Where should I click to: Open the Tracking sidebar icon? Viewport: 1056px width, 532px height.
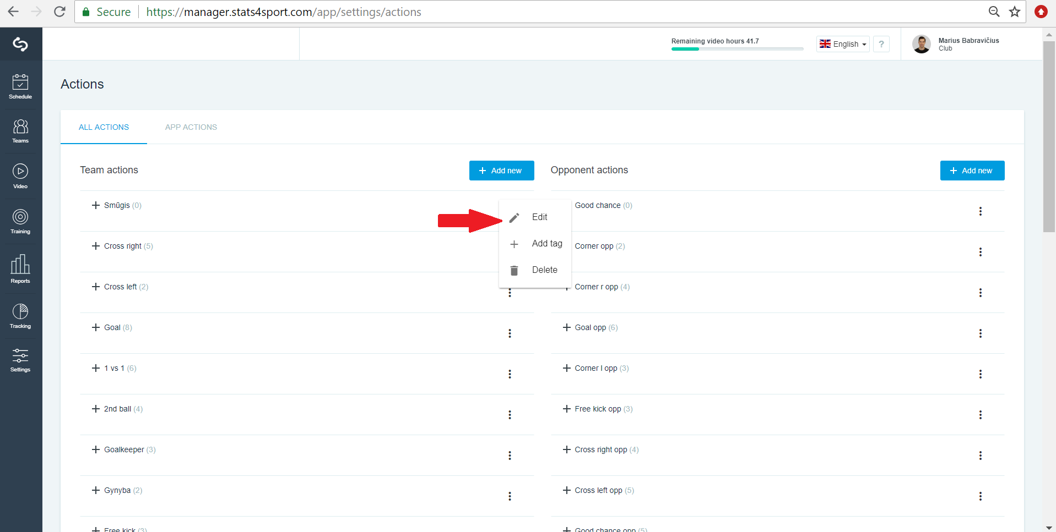[20, 316]
